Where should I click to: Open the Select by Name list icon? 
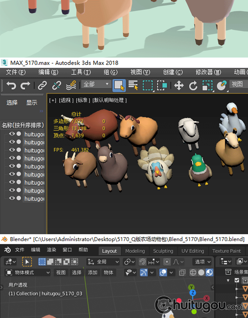(x=133, y=85)
